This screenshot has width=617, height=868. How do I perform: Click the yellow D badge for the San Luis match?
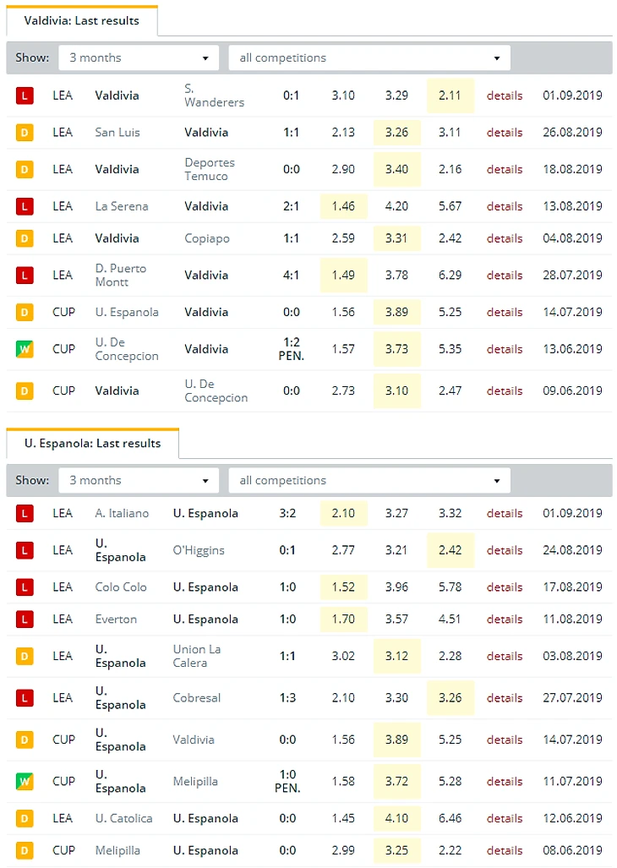(25, 133)
